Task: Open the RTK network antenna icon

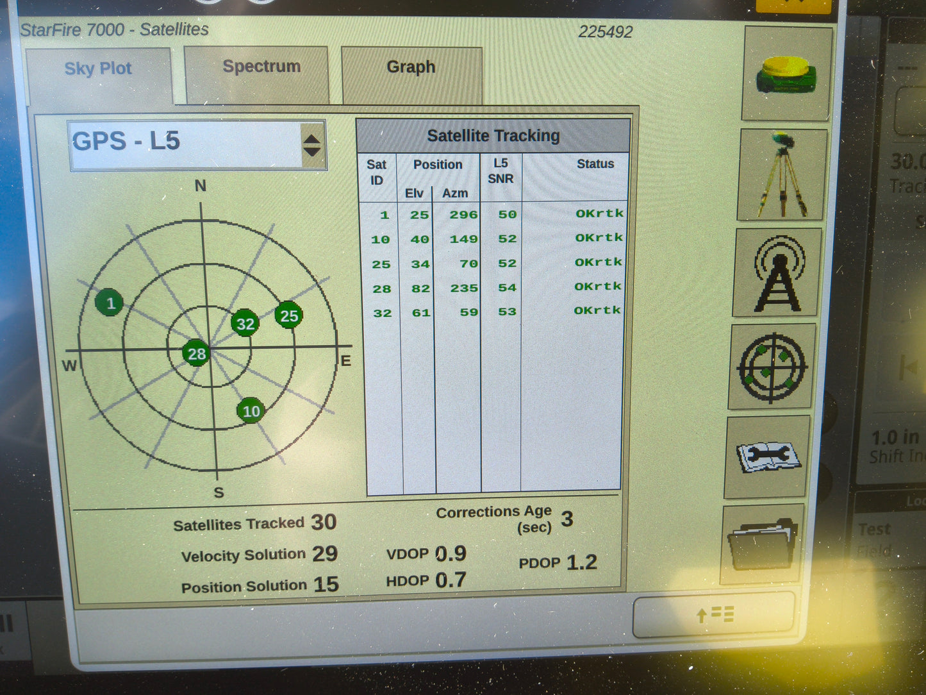Action: (777, 272)
